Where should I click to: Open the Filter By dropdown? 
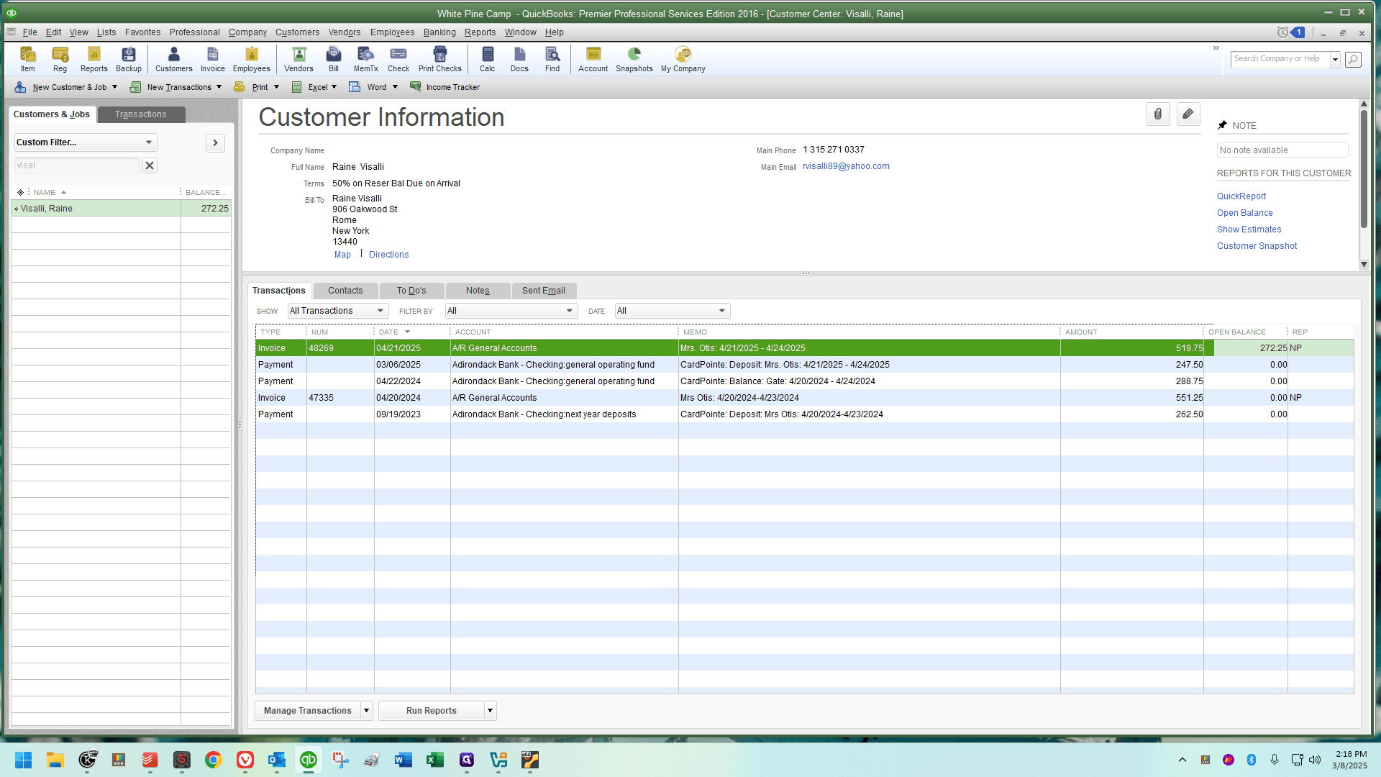511,311
